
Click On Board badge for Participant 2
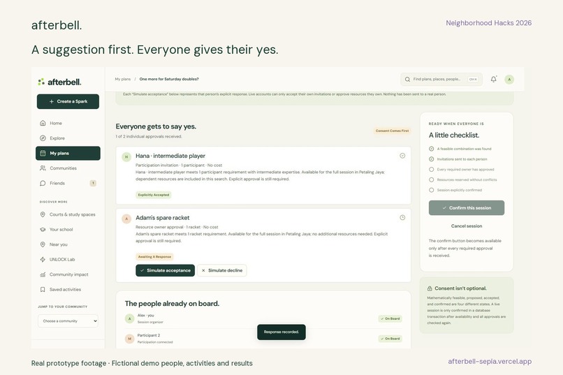[390, 339]
